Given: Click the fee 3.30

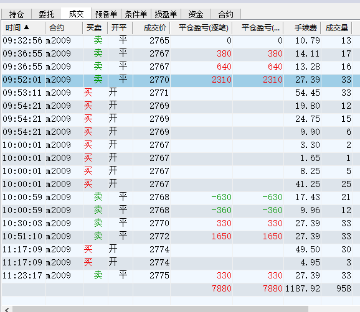Looking at the screenshot, I should [x=310, y=145].
